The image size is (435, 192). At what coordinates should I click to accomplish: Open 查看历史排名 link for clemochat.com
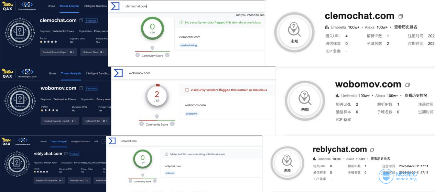pyautogui.click(x=405, y=27)
